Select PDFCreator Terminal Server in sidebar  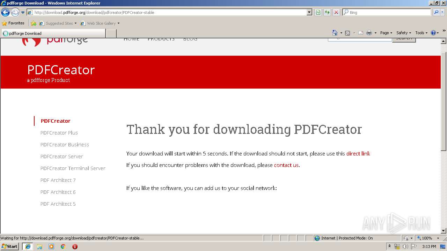(x=73, y=168)
